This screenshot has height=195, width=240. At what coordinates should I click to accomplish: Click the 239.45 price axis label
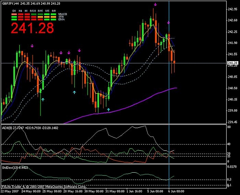232,122
